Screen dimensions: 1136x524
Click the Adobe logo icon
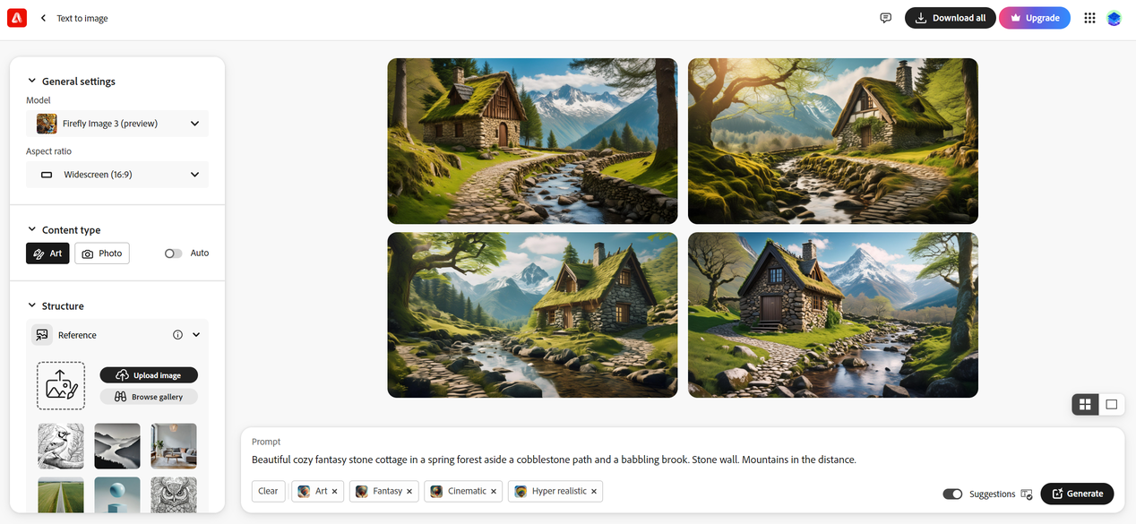click(x=17, y=18)
